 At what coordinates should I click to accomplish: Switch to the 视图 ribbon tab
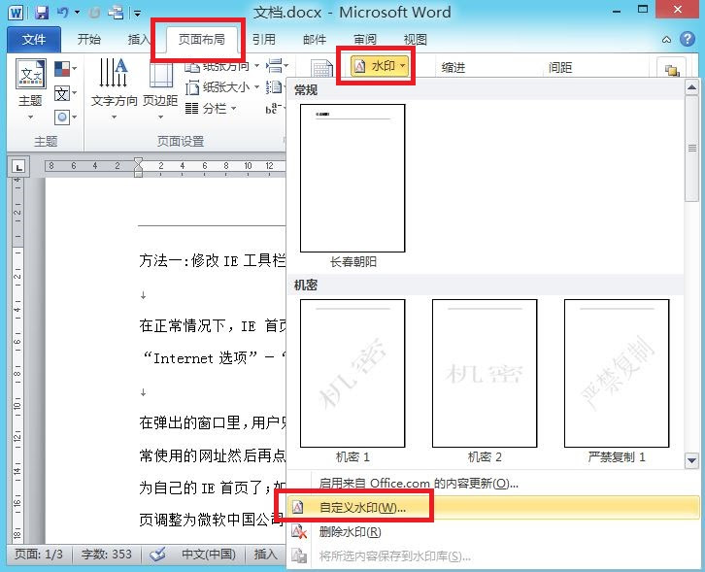click(415, 40)
